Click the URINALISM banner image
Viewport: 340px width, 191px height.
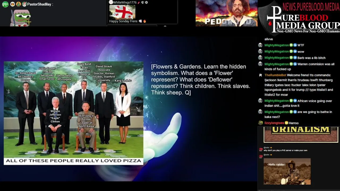click(301, 134)
